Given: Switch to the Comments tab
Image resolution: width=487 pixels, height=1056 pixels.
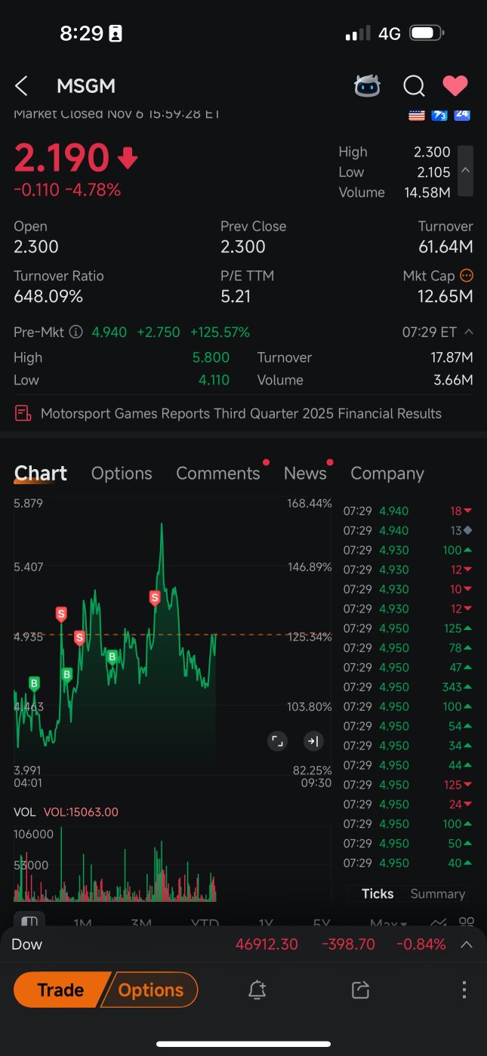Looking at the screenshot, I should [217, 474].
